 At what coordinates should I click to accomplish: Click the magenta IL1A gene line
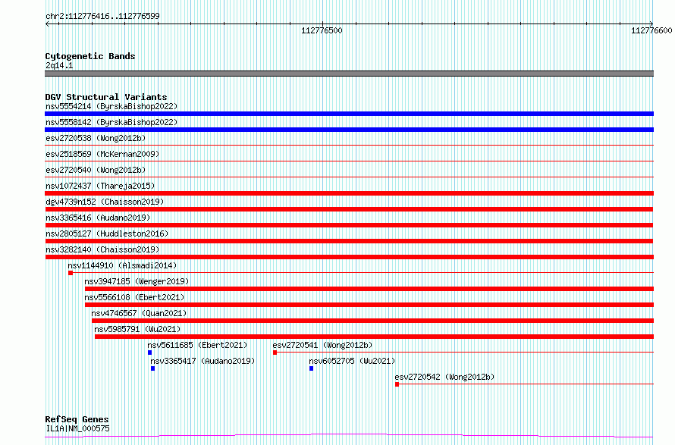[x=349, y=436]
